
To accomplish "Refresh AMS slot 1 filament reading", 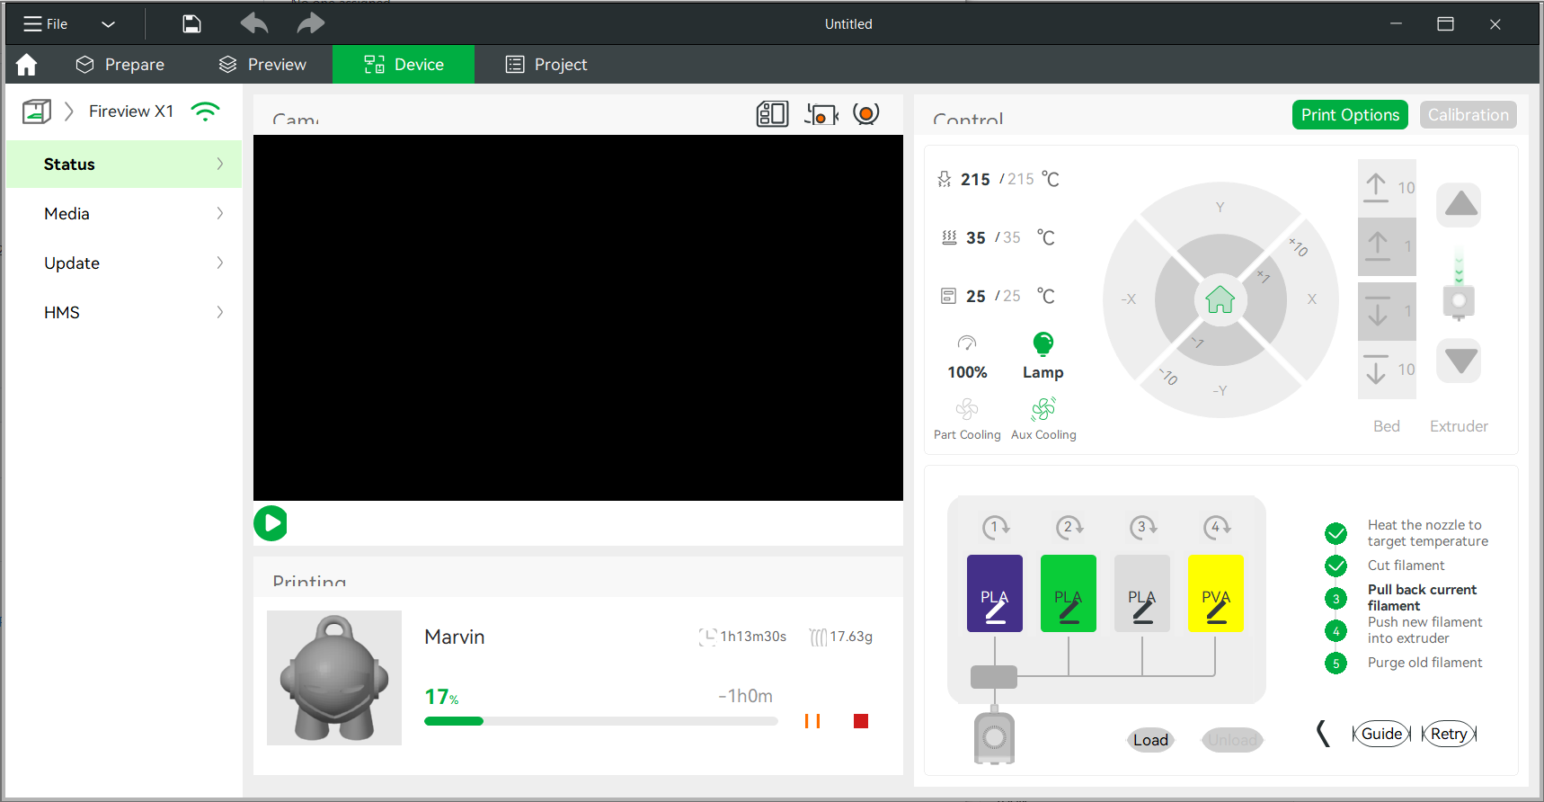I will click(995, 527).
